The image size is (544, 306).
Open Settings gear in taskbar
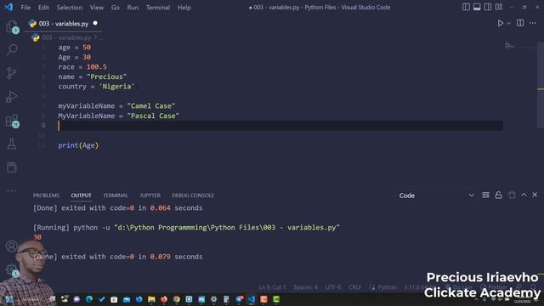click(213, 299)
